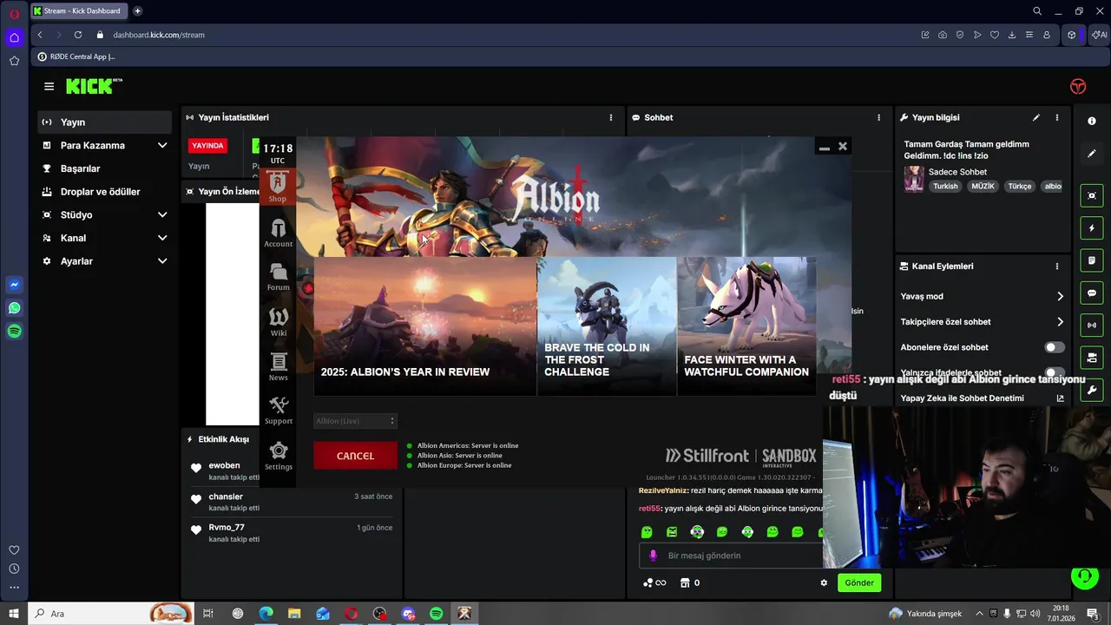Open Support in the Albion launcher

tap(278, 410)
